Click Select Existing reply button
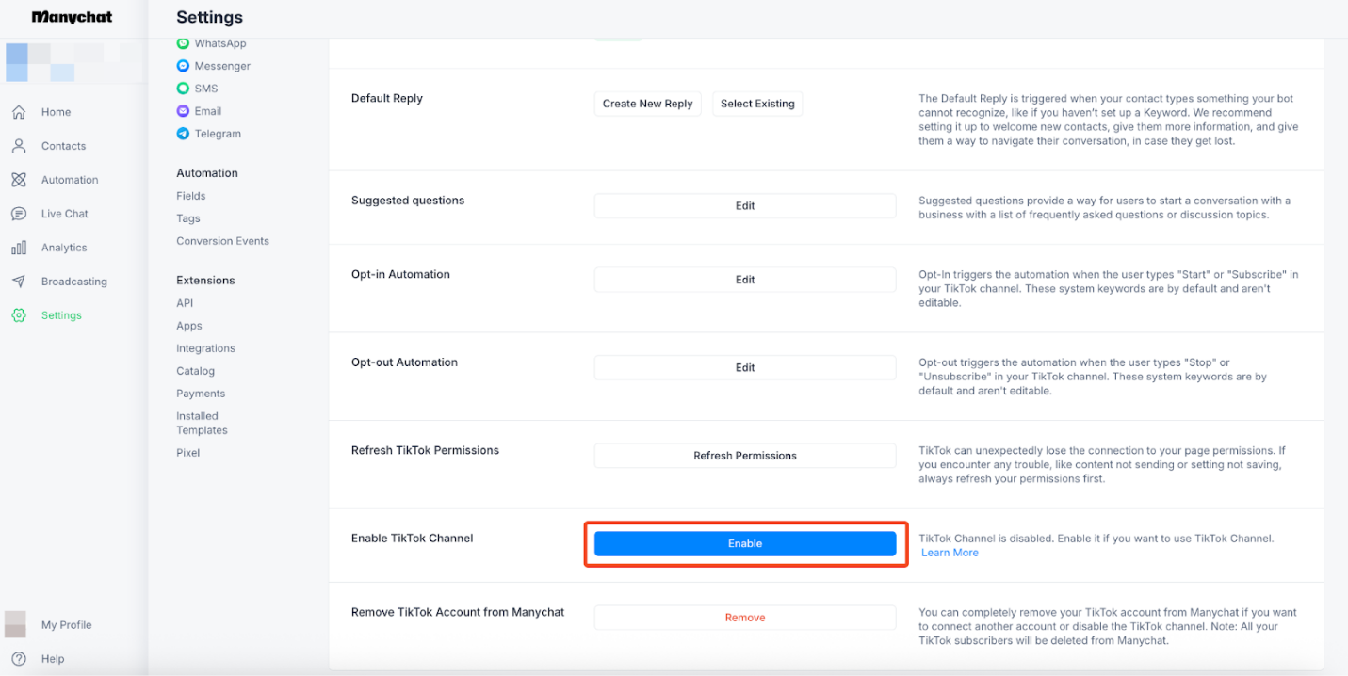Image resolution: width=1348 pixels, height=676 pixels. 757,104
